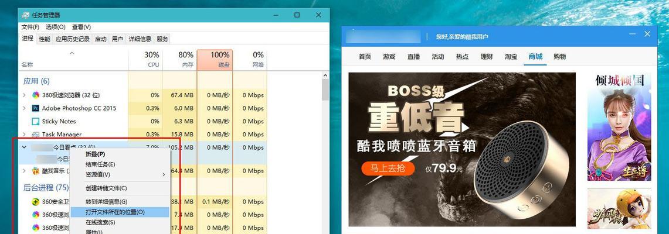Click the 360安全卫士 background process icon
669x234 pixels.
[36, 201]
